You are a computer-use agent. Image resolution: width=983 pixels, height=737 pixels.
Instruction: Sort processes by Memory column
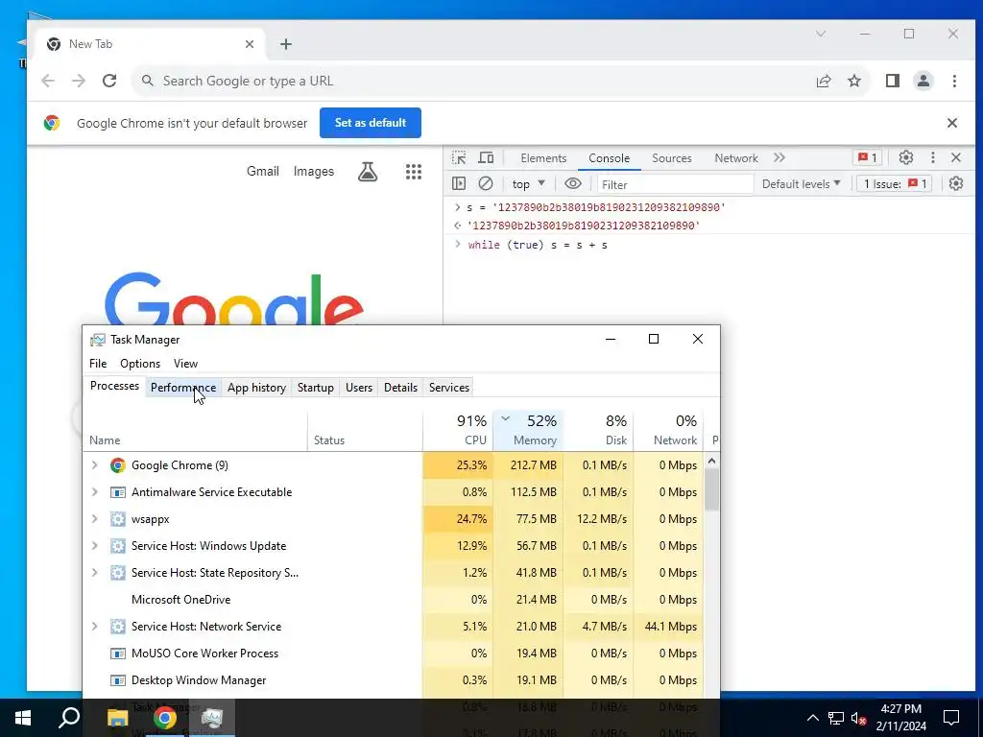coord(529,430)
